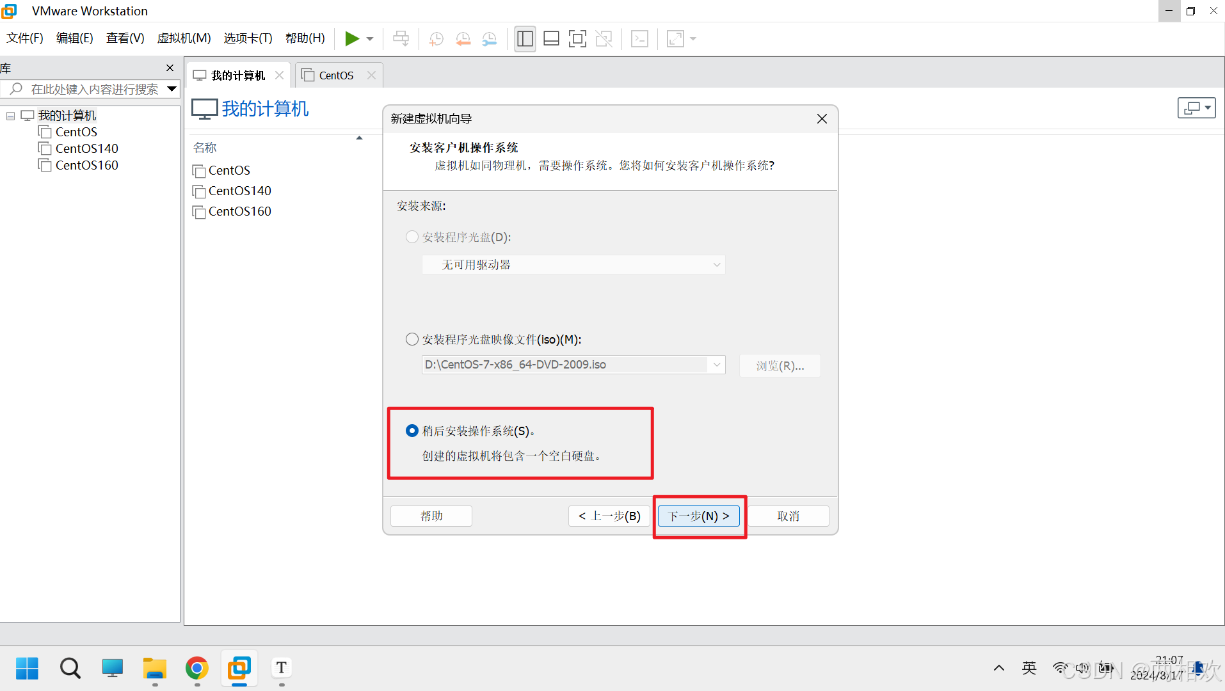
Task: Switch to the 我的计算机 tab
Action: (x=238, y=75)
